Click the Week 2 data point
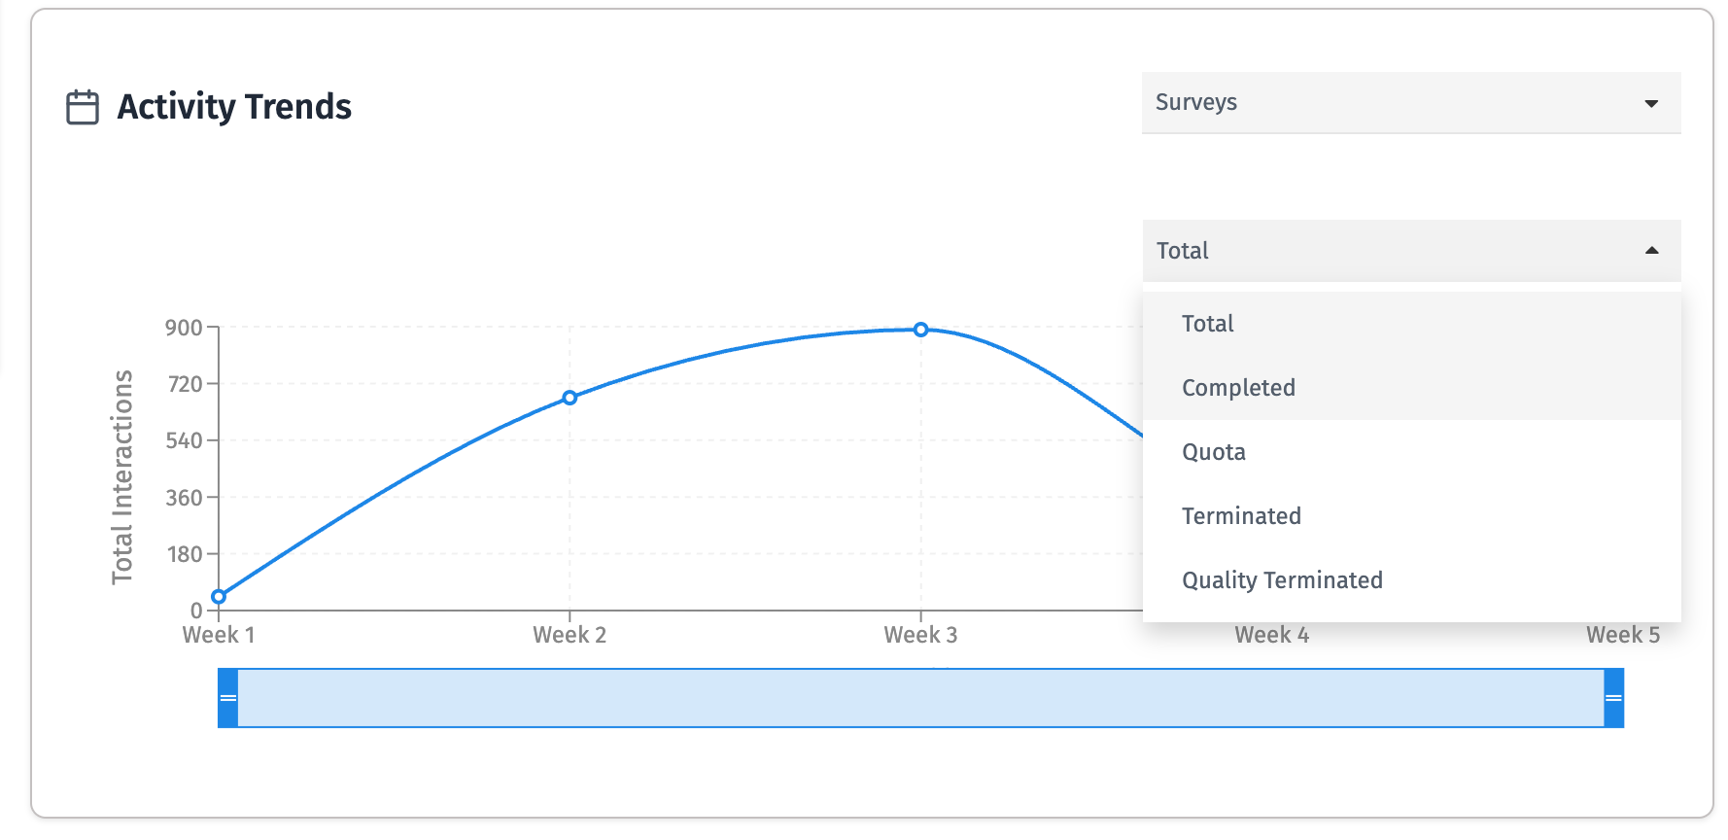Screen dimensions: 1728x840 click(570, 398)
